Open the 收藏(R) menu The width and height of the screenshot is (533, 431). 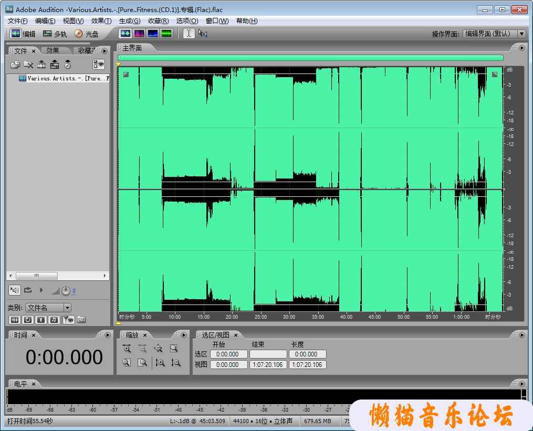coord(159,21)
